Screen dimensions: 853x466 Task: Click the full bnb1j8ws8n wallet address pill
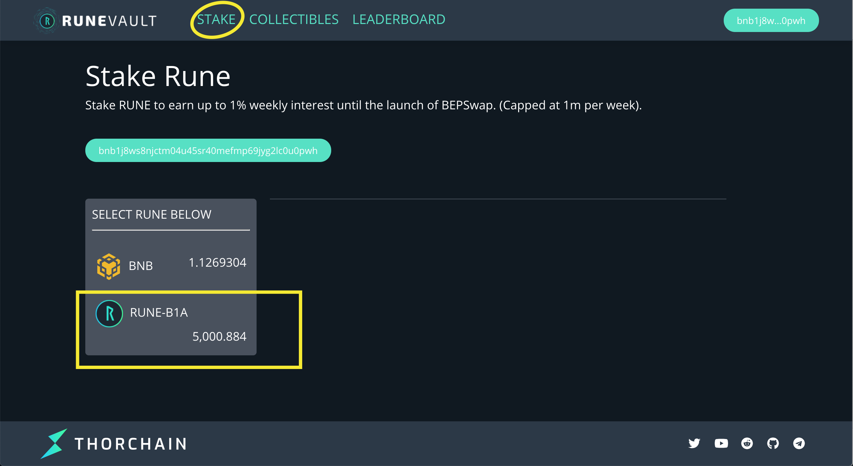coord(208,150)
